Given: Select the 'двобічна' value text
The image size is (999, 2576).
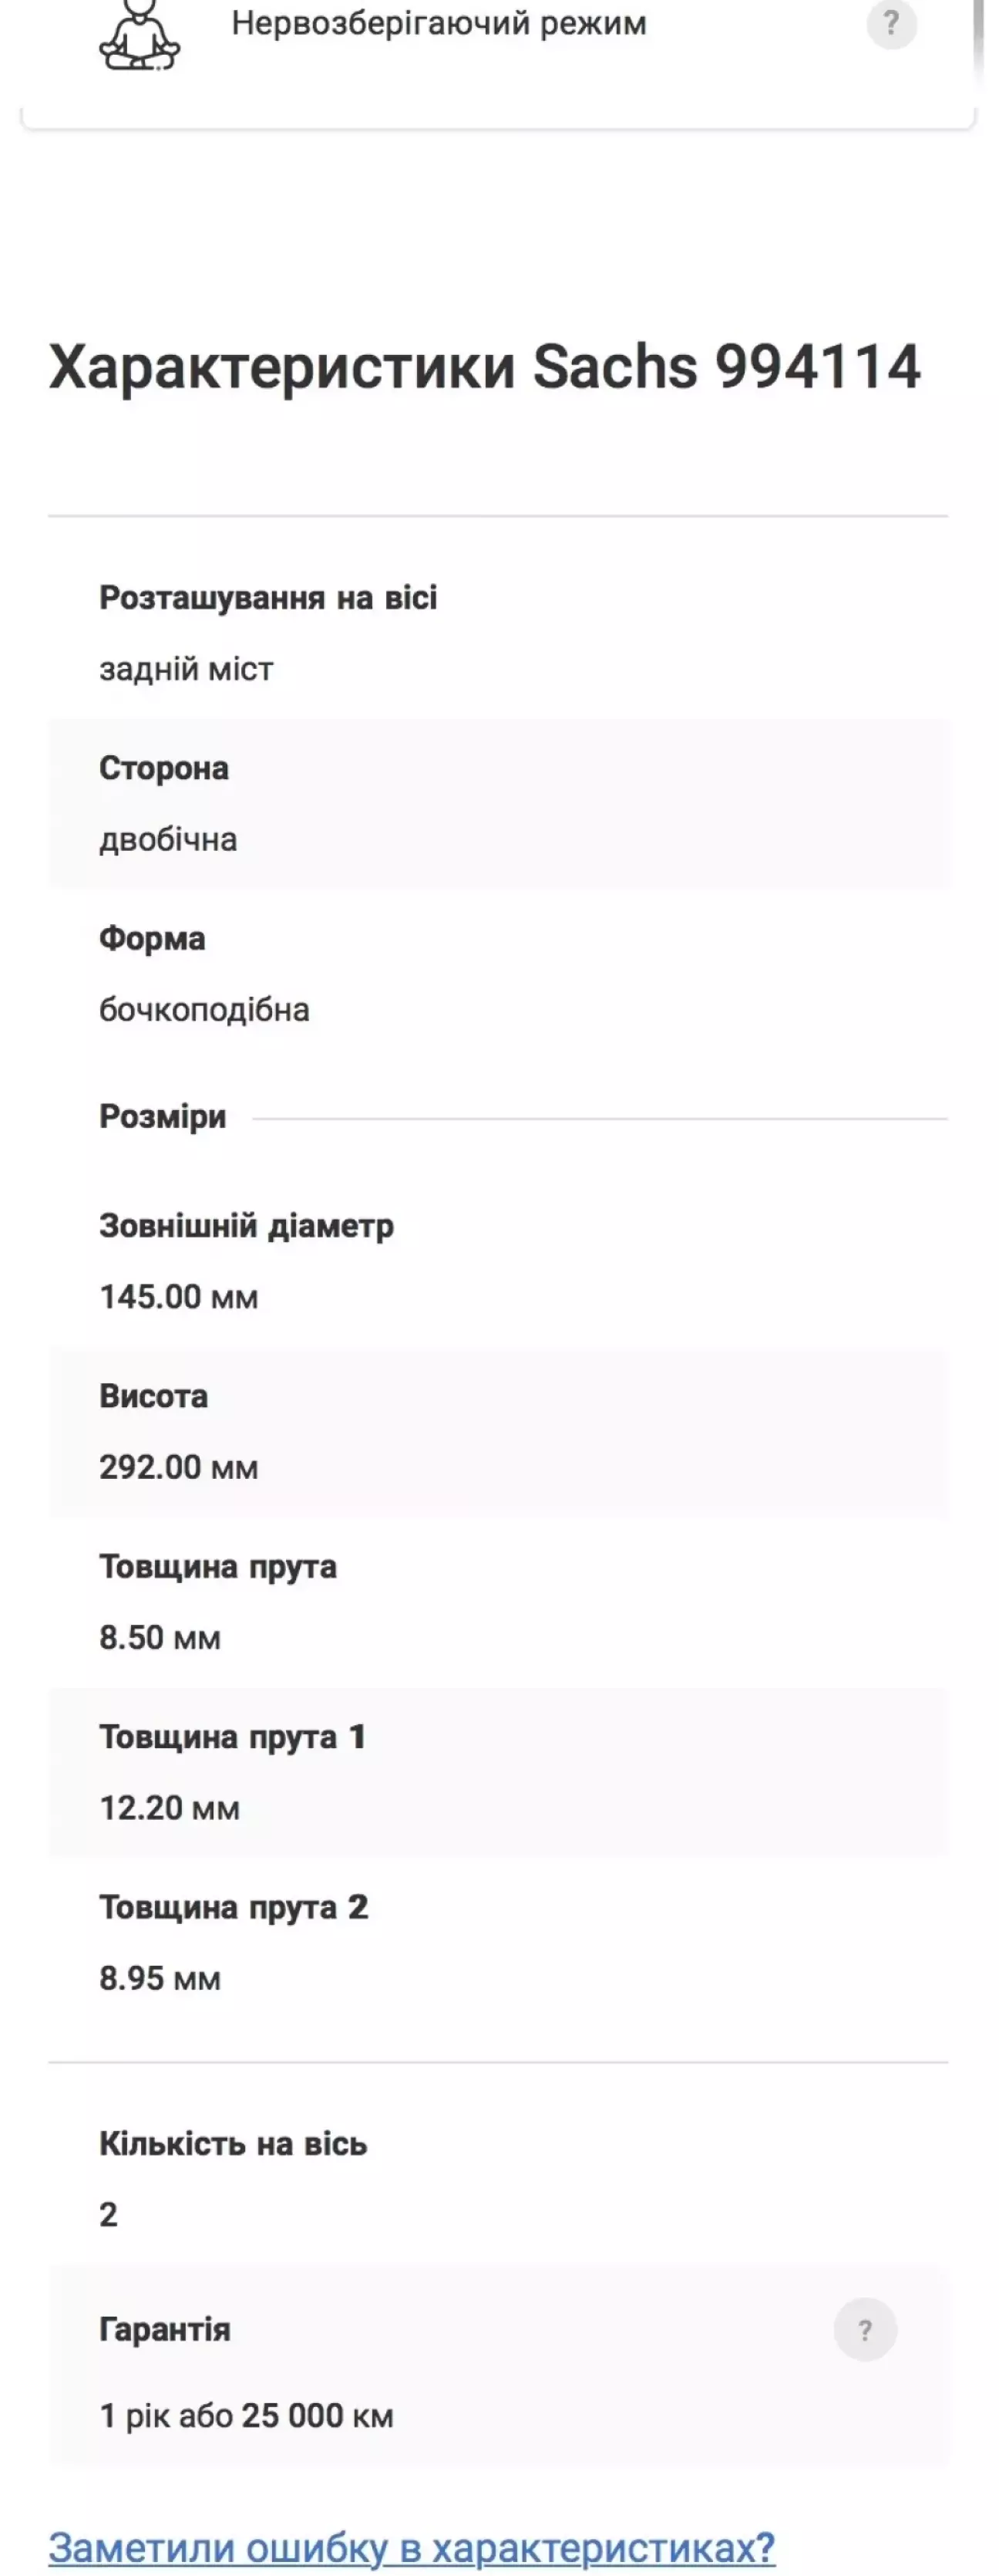Looking at the screenshot, I should tap(168, 839).
